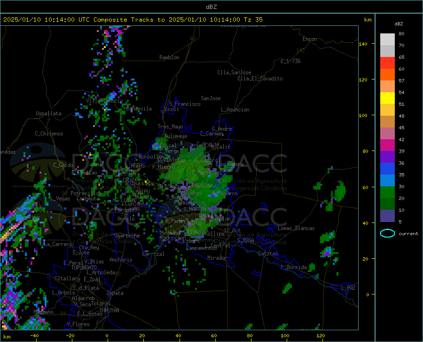The image size is (423, 342).
Task: Click the MENDOZA city label
Action: click(x=125, y=172)
